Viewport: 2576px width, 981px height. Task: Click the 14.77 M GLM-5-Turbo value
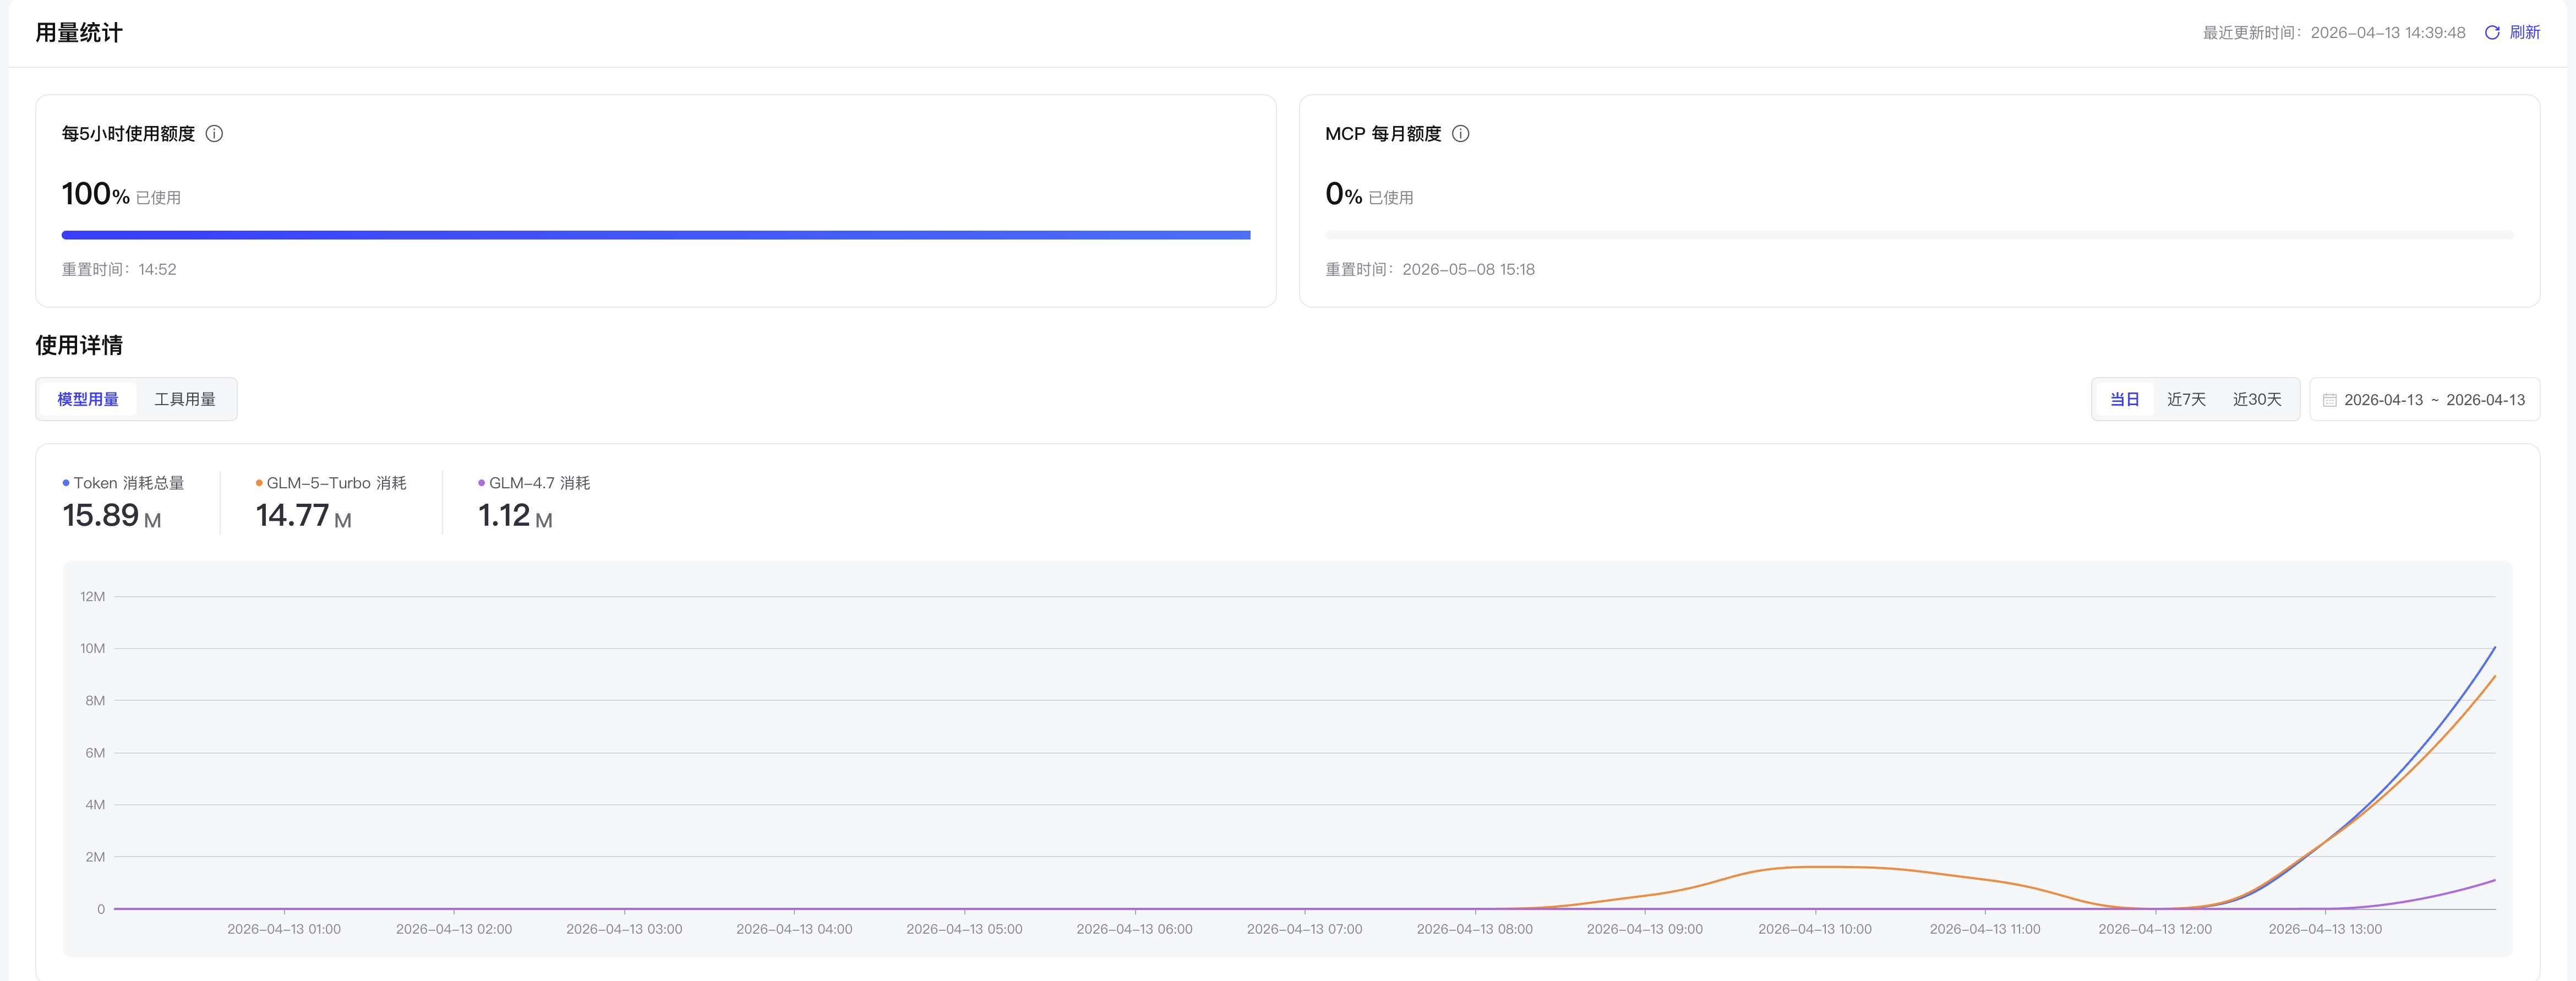coord(303,516)
